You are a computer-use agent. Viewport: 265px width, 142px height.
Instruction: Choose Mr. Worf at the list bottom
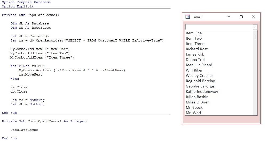coord(193,113)
